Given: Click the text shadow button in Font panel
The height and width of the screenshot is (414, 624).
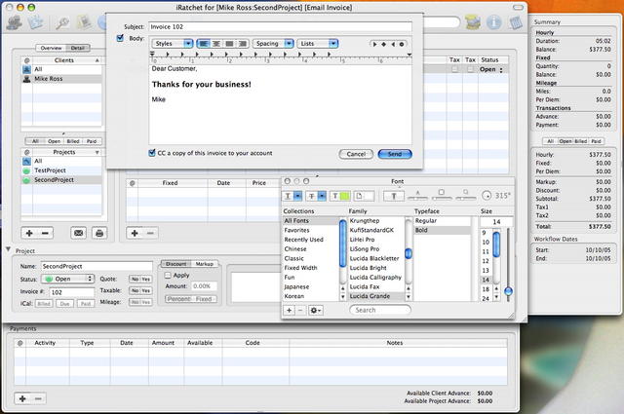Looking at the screenshot, I should click(x=394, y=196).
